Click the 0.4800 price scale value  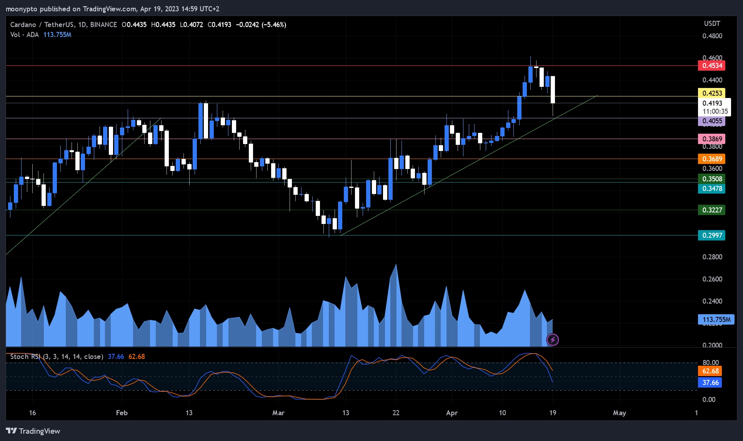point(712,36)
